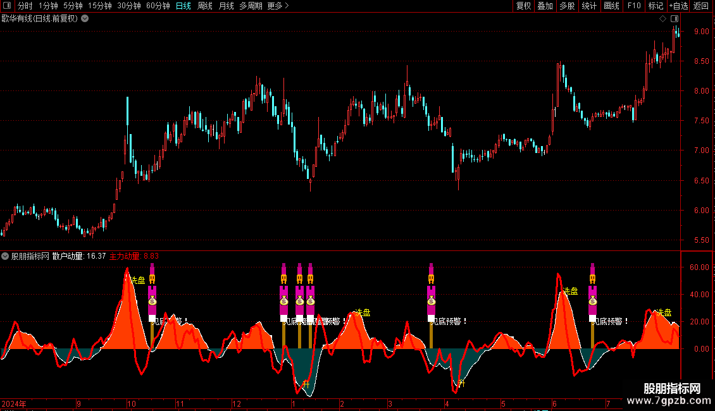
Task: Toggle the side panel icon in chart header
Action: pos(675,19)
